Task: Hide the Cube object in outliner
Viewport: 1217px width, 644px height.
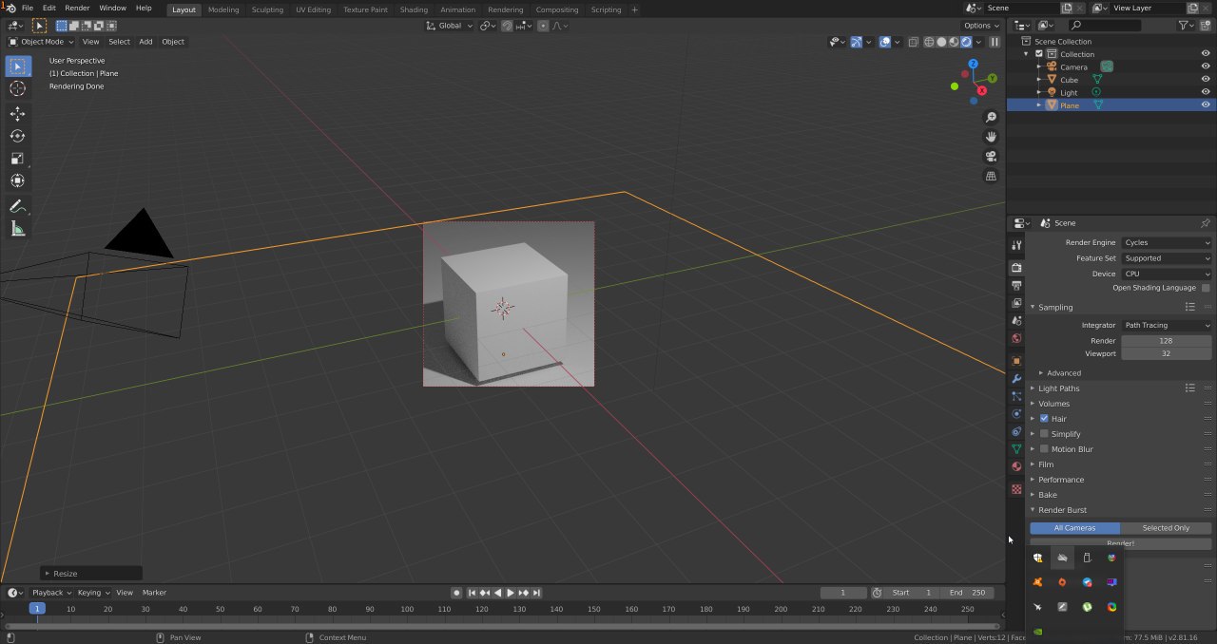Action: 1206,80
